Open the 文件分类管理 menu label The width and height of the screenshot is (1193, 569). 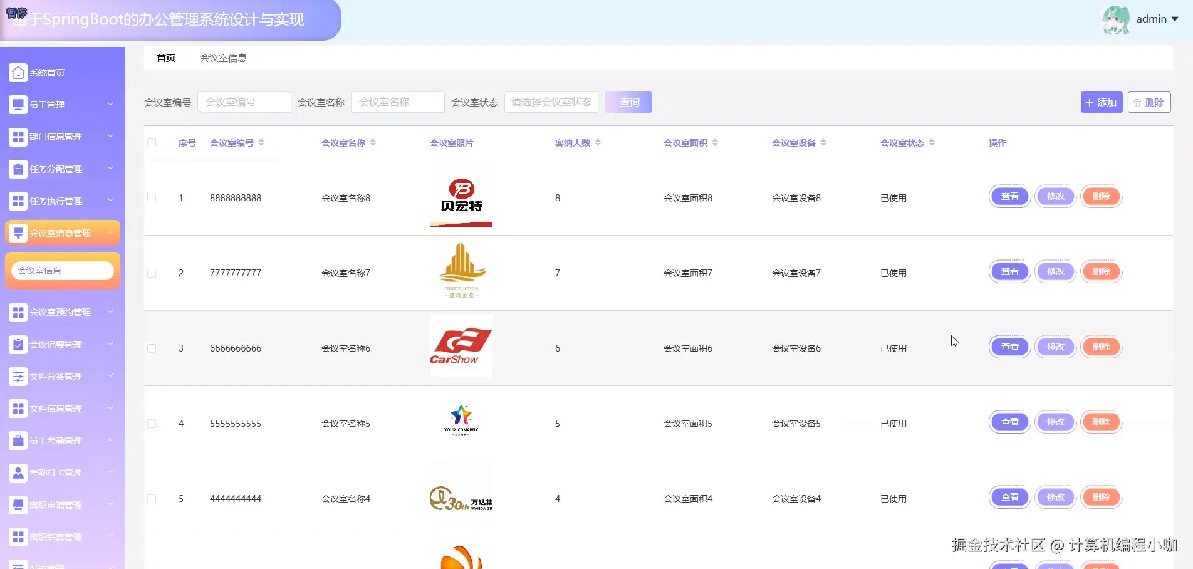pos(56,377)
